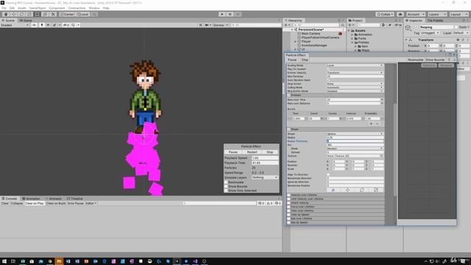The image size is (471, 265).
Task: Open the Account dropdown
Action: (x=415, y=14)
